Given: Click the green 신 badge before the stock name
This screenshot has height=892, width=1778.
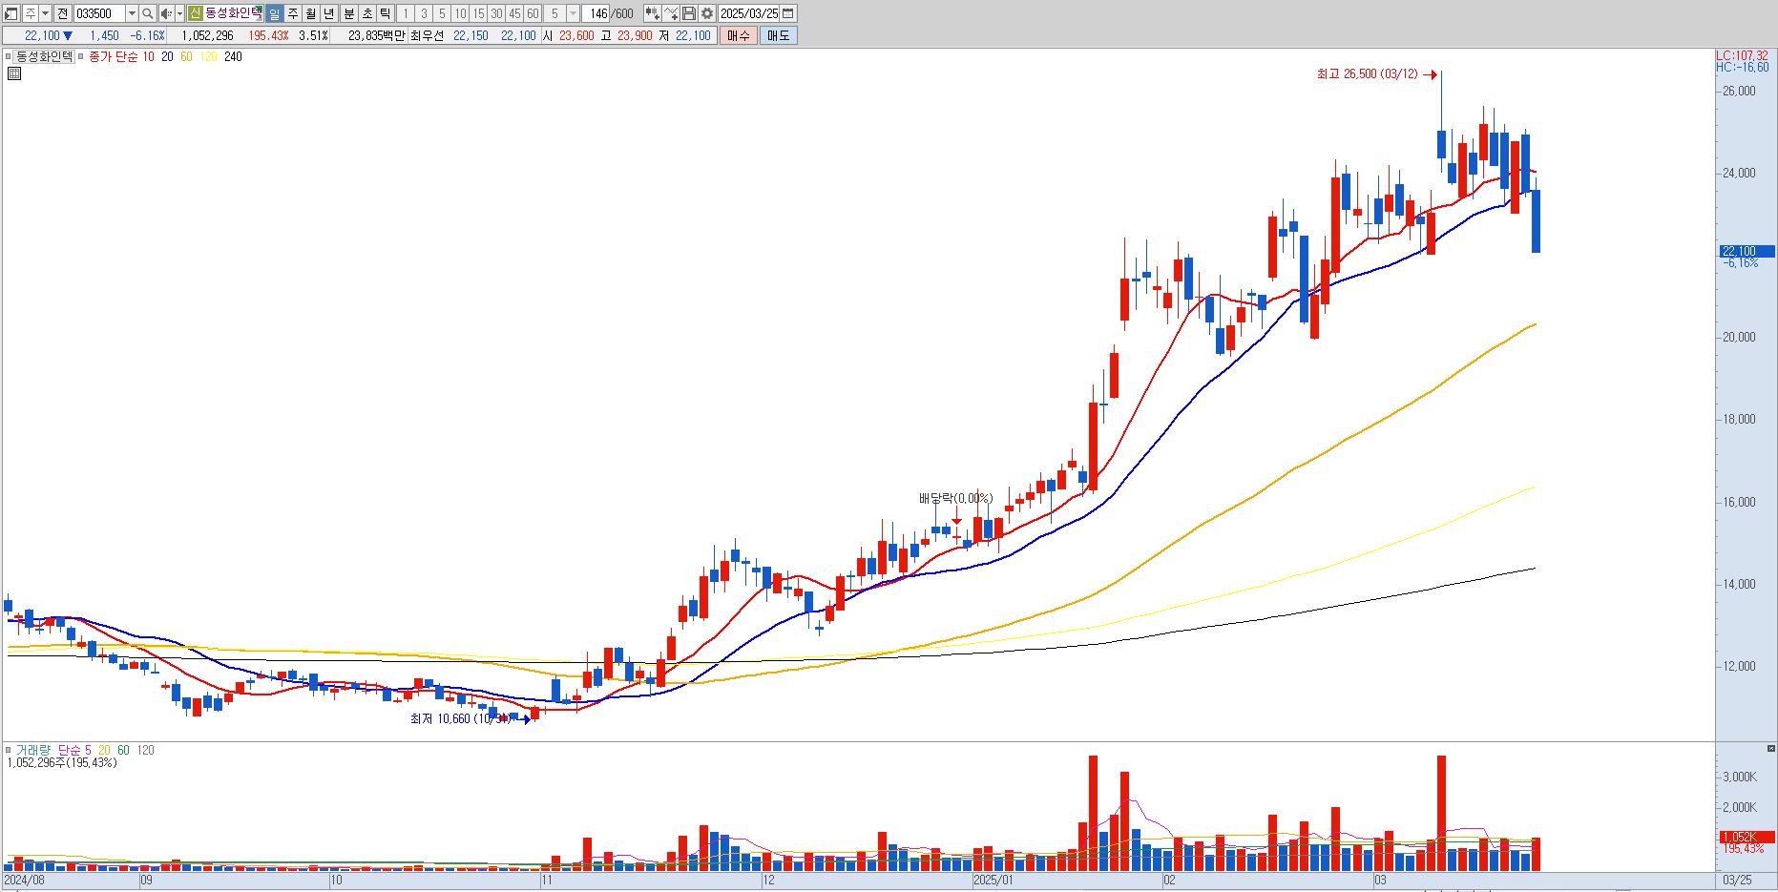Looking at the screenshot, I should tap(195, 13).
